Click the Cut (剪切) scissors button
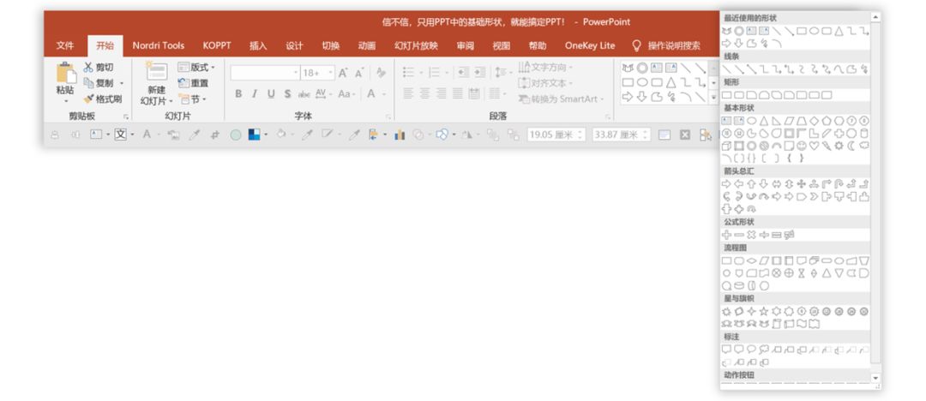This screenshot has width=926, height=401. (99, 68)
